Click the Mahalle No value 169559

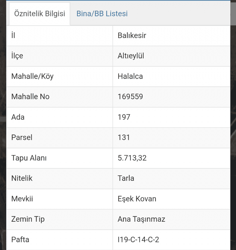click(x=130, y=97)
